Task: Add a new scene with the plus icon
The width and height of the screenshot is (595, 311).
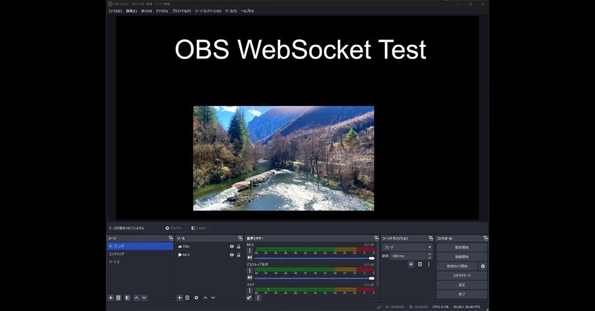Action: coord(111,298)
